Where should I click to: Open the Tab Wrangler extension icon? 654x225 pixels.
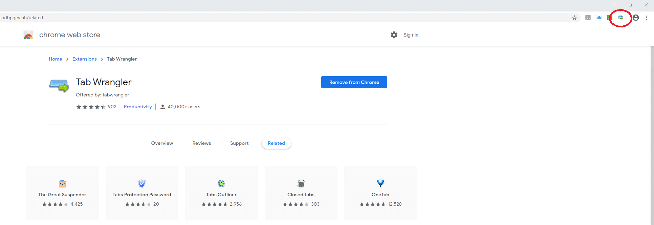pyautogui.click(x=620, y=18)
